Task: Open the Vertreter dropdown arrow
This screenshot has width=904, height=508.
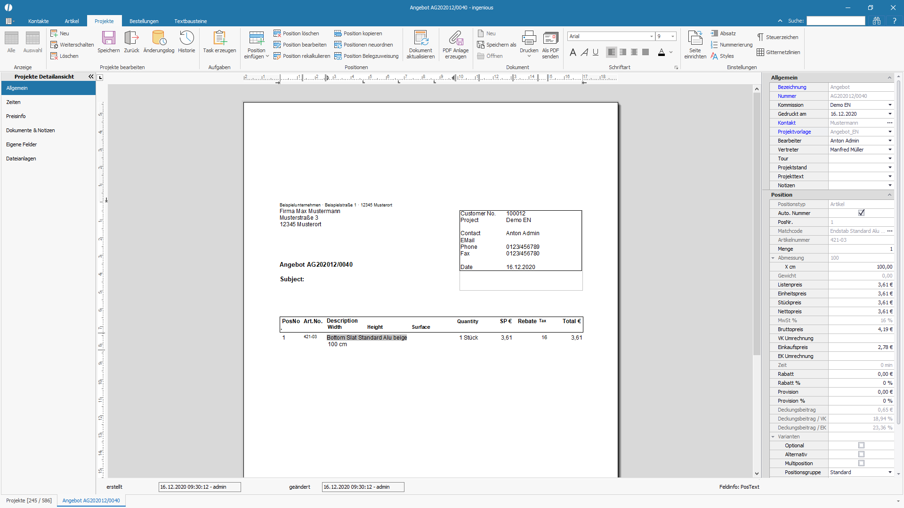Action: point(890,150)
